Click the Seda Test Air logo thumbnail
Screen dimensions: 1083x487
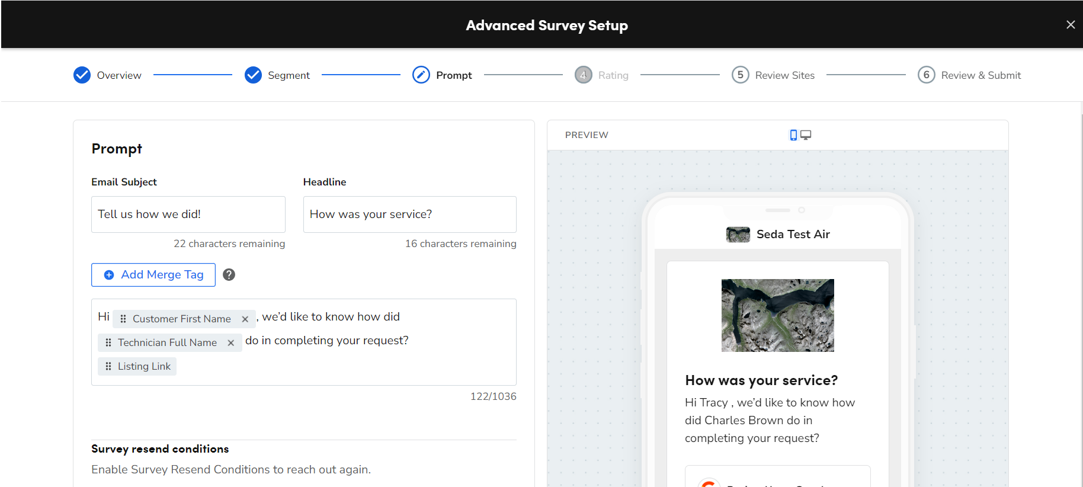(x=738, y=235)
